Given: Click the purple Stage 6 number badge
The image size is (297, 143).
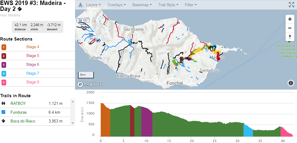Looking at the screenshot, I should point(4,65).
